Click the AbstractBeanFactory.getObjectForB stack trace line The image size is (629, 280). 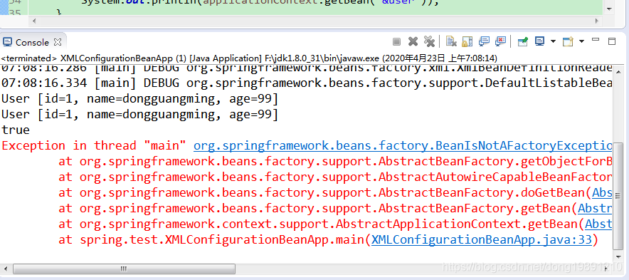tap(335, 162)
